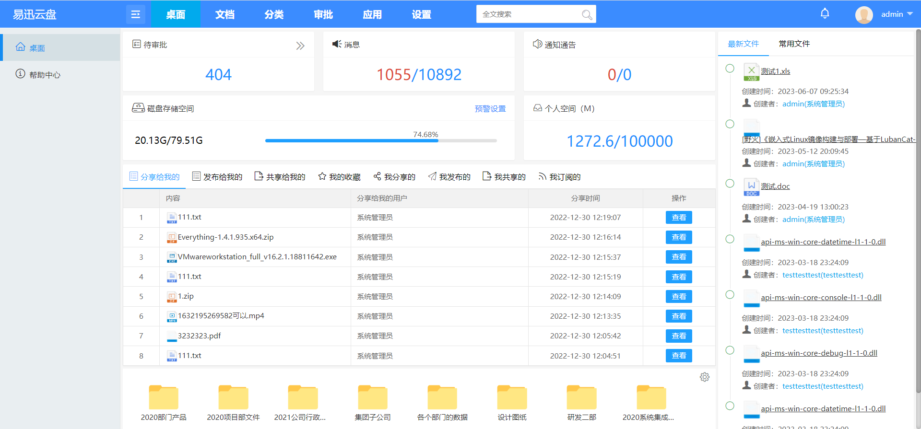The height and width of the screenshot is (429, 921).
Task: Click the notification bell icon
Action: coord(825,13)
